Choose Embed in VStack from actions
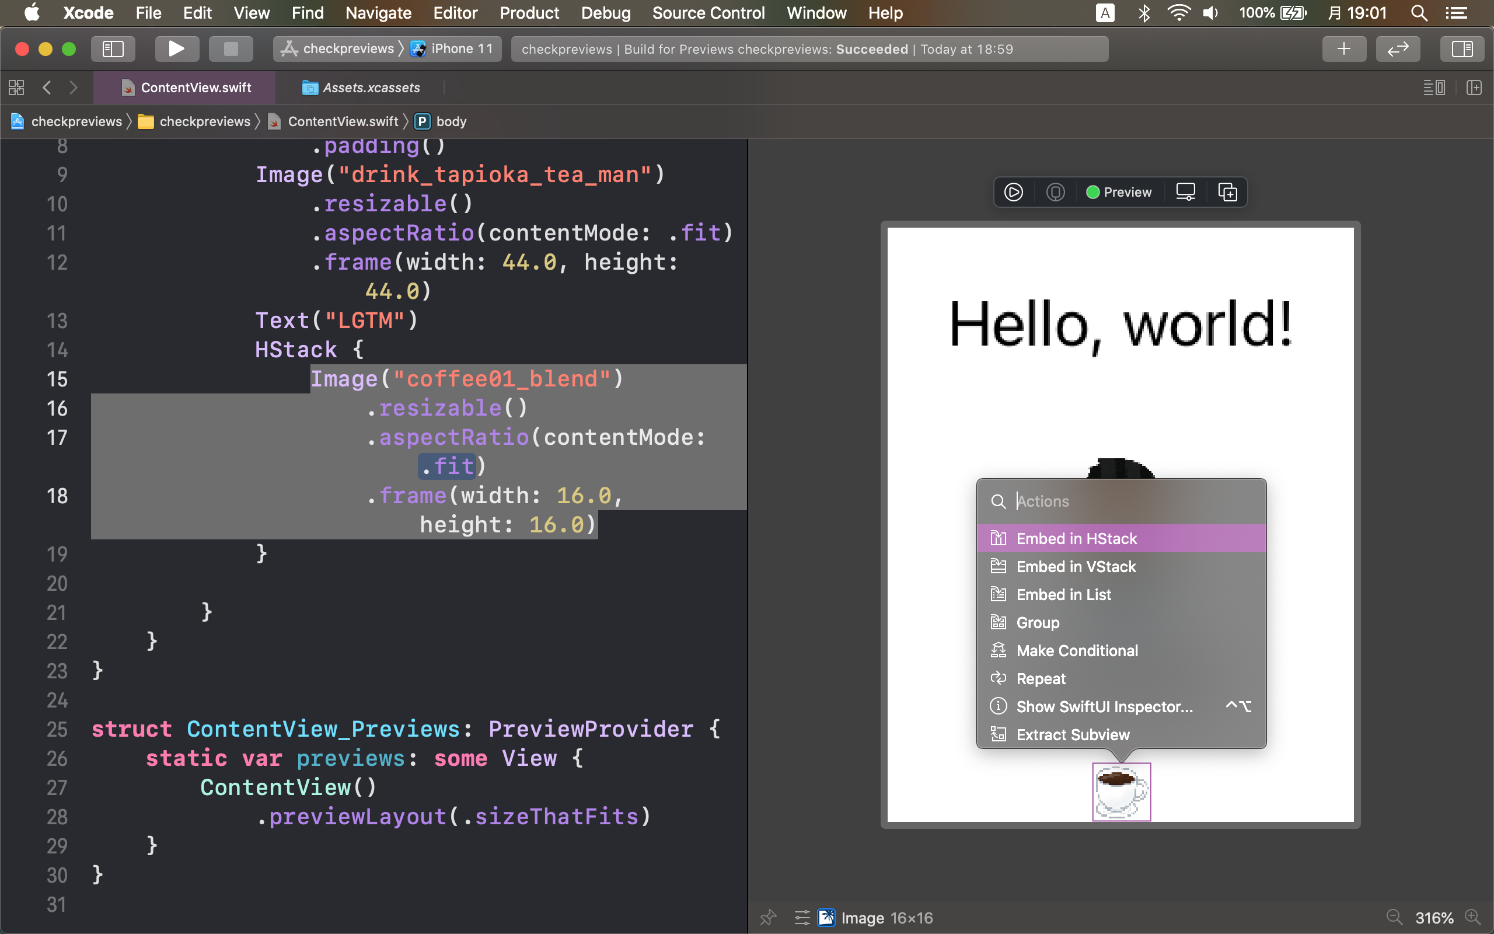Image resolution: width=1494 pixels, height=934 pixels. (x=1076, y=566)
